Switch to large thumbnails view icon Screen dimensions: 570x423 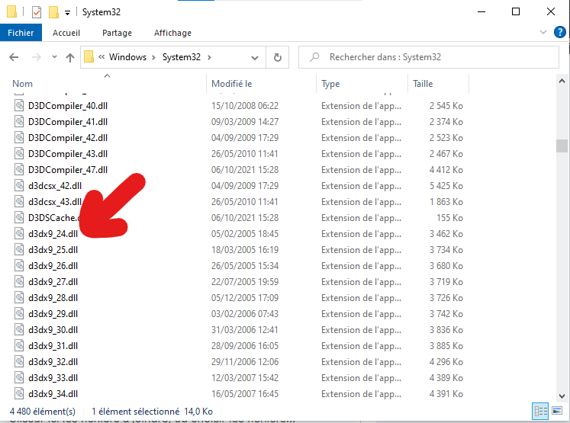557,411
